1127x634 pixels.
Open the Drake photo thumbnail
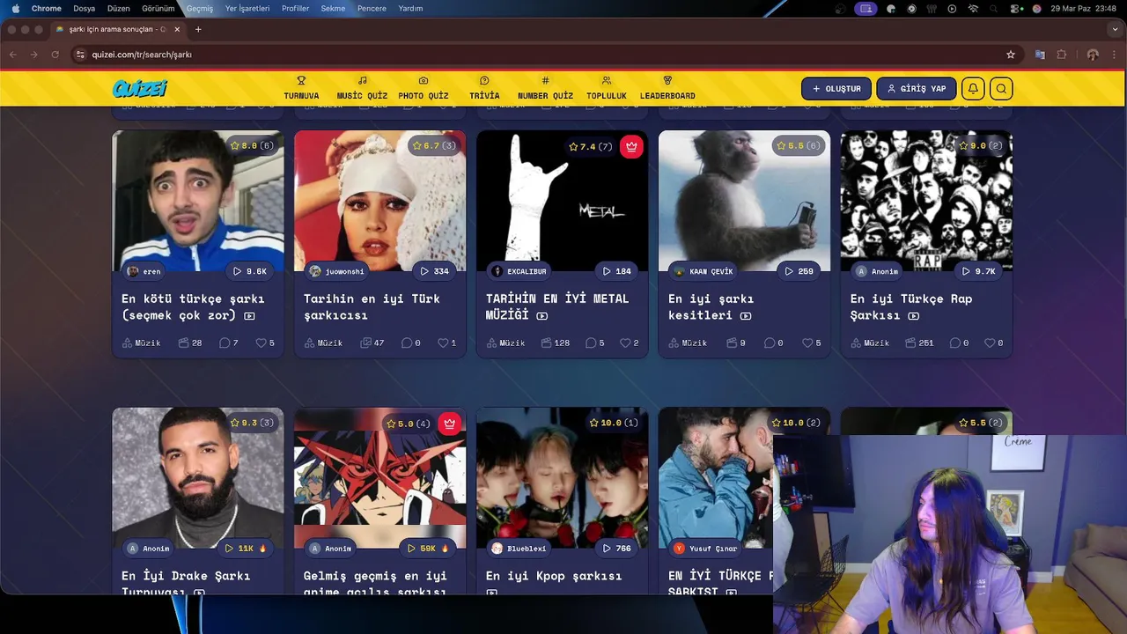pos(198,477)
